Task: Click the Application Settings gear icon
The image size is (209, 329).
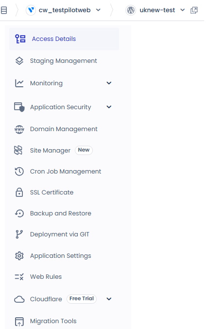Action: click(19, 256)
